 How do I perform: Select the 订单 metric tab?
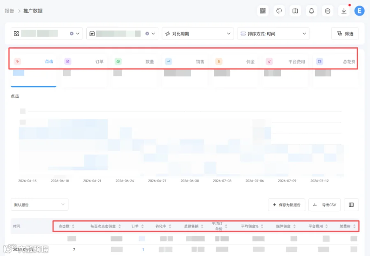pos(84,70)
